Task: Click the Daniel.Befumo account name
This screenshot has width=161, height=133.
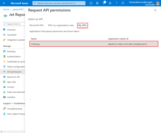Action: (x=141, y=2)
